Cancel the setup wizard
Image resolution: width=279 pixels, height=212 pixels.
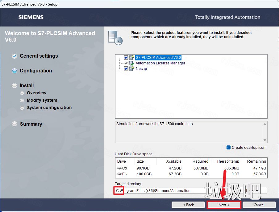pos(259,205)
